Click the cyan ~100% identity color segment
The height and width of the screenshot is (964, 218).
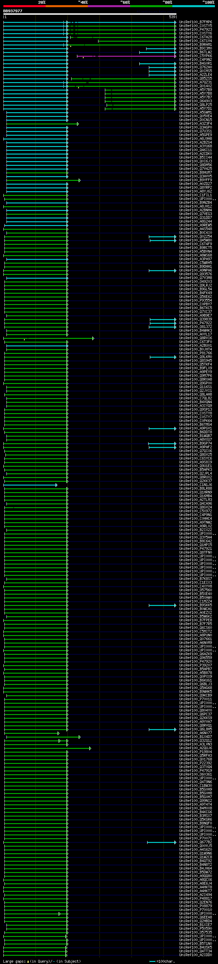[x=193, y=6]
